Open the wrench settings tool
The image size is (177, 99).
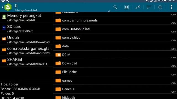coord(138,7)
